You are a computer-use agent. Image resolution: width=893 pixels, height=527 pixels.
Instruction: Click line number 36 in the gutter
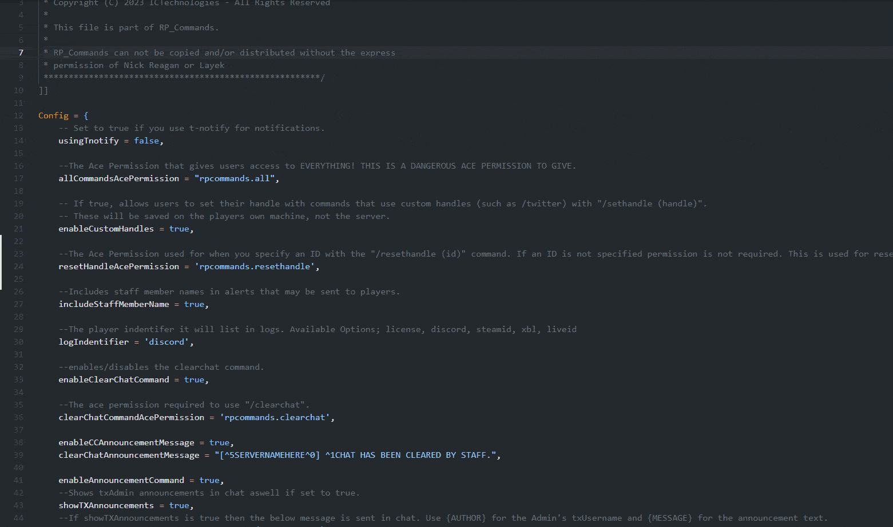click(19, 417)
